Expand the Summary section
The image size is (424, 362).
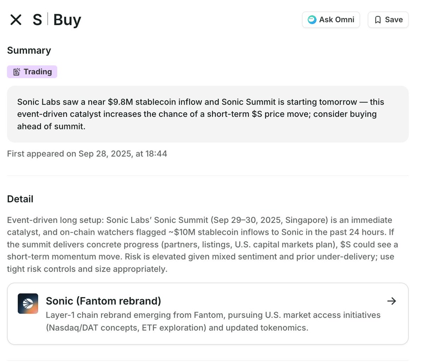[x=29, y=50]
